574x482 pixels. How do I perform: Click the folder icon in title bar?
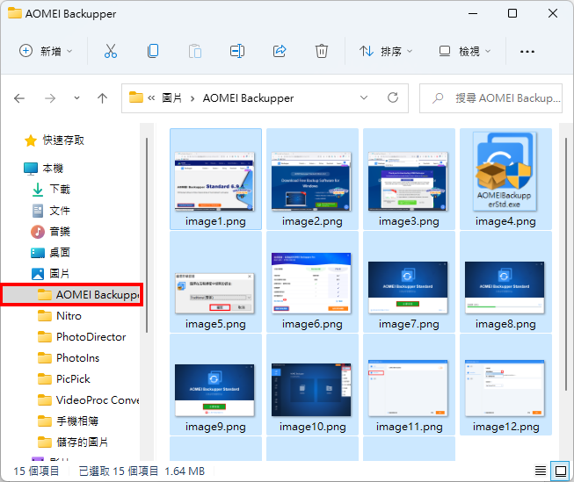click(15, 13)
